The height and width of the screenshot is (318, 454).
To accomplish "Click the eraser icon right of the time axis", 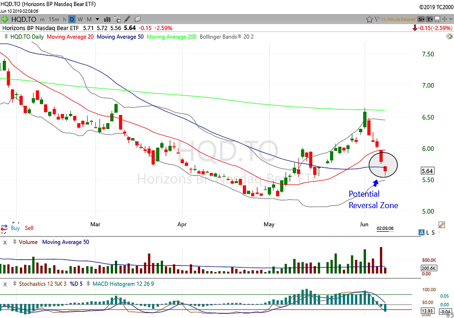I will click(x=441, y=225).
